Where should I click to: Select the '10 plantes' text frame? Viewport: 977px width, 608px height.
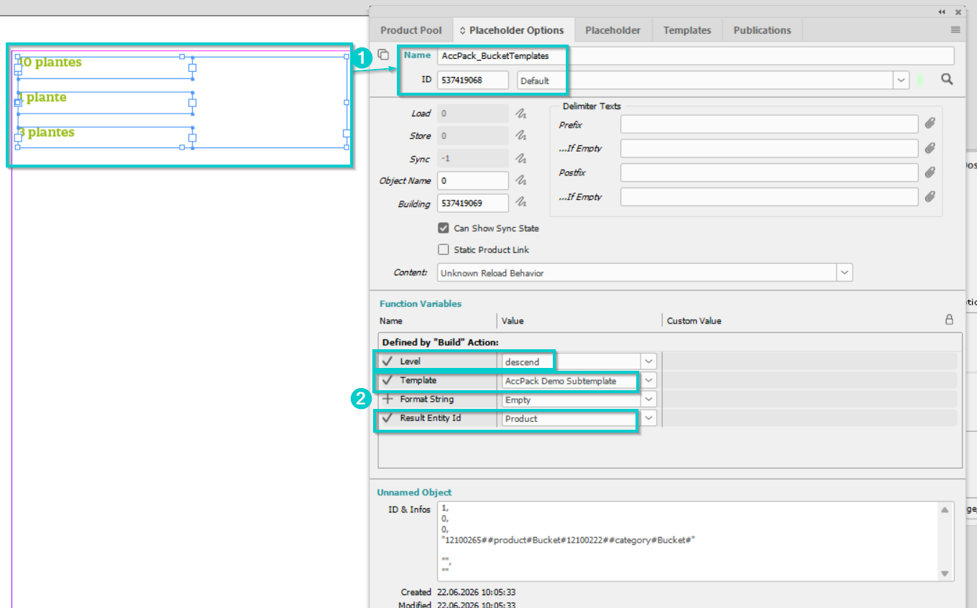(x=104, y=68)
